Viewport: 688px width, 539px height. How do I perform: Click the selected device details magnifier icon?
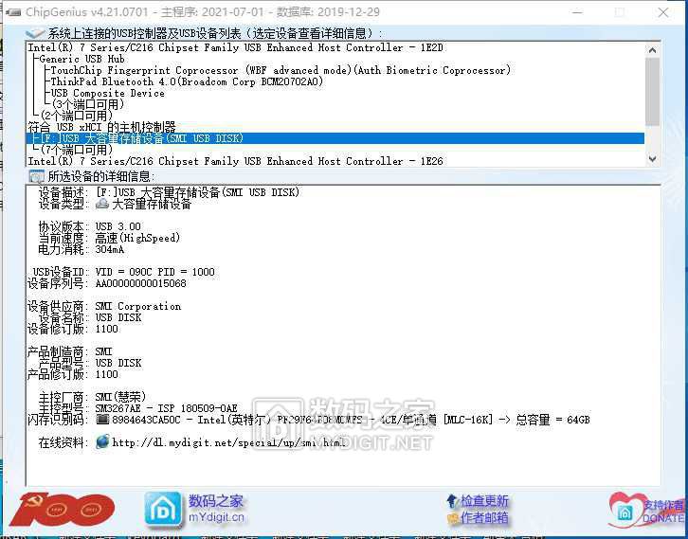(x=36, y=176)
